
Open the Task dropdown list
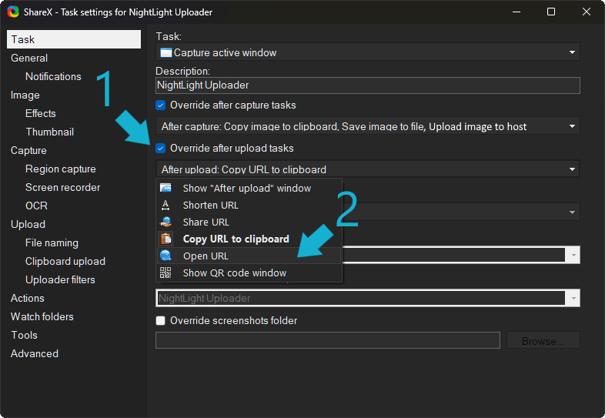click(572, 52)
